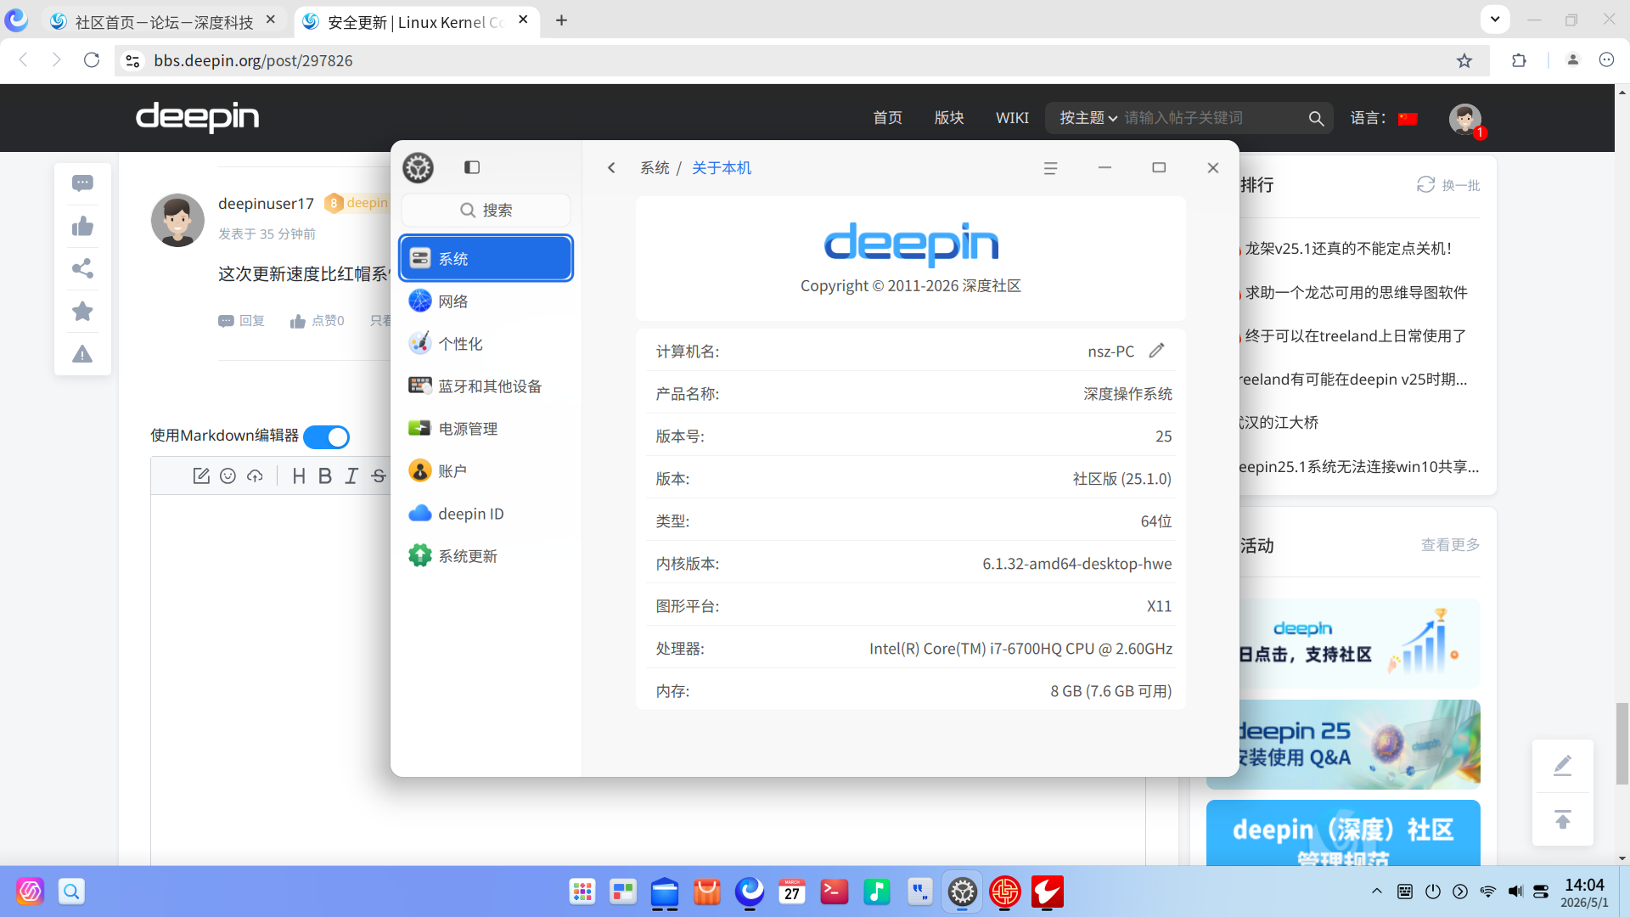Select deepin ID in the settings sidebar
Screen dimensions: 1630x917
point(486,513)
